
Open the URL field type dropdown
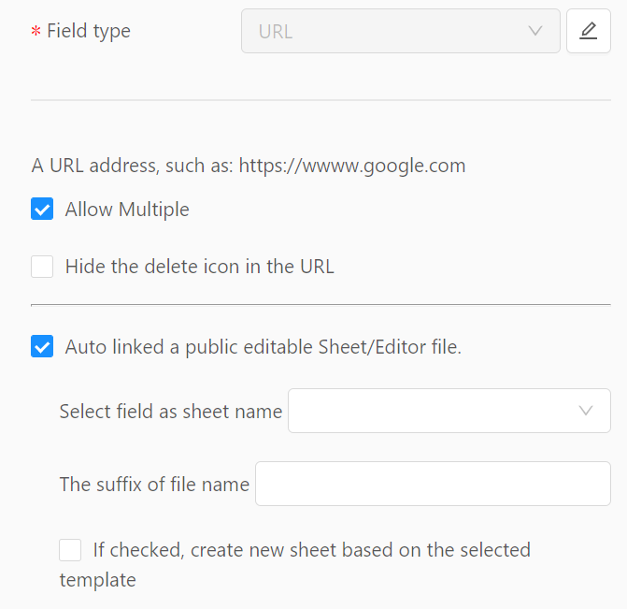click(400, 31)
